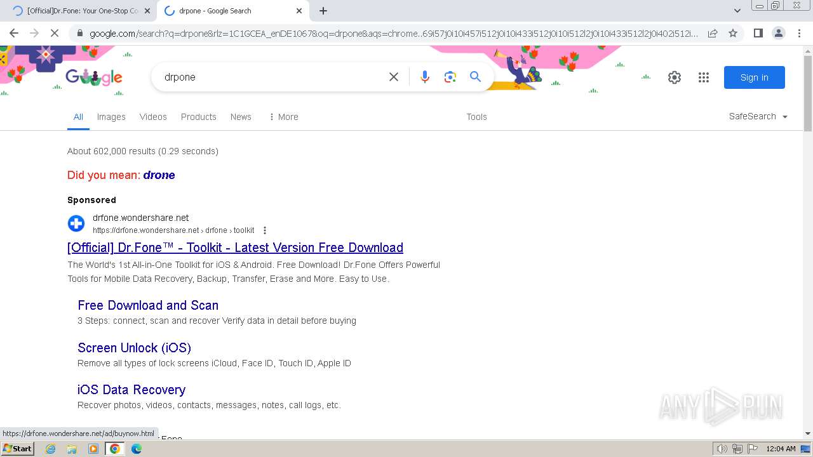
Task: Open Google apps grid
Action: 704,77
